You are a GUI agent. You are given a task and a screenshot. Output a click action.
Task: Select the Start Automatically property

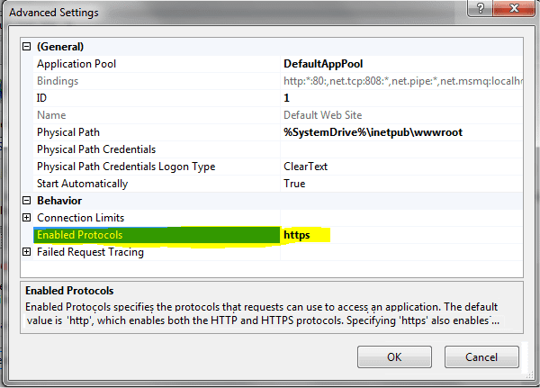(82, 184)
